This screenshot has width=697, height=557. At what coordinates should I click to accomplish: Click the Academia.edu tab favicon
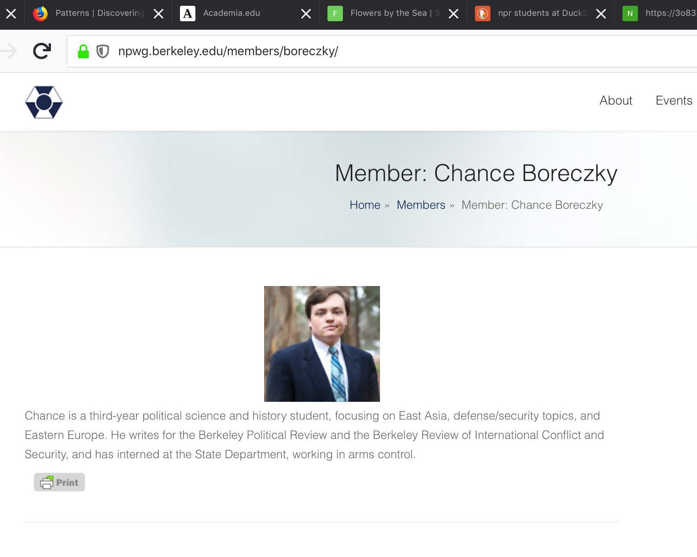188,14
